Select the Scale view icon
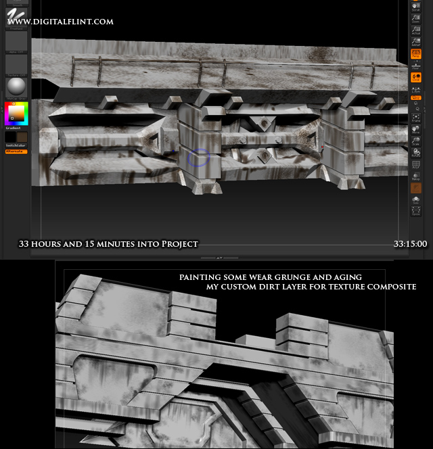The image size is (433, 449). (x=416, y=141)
